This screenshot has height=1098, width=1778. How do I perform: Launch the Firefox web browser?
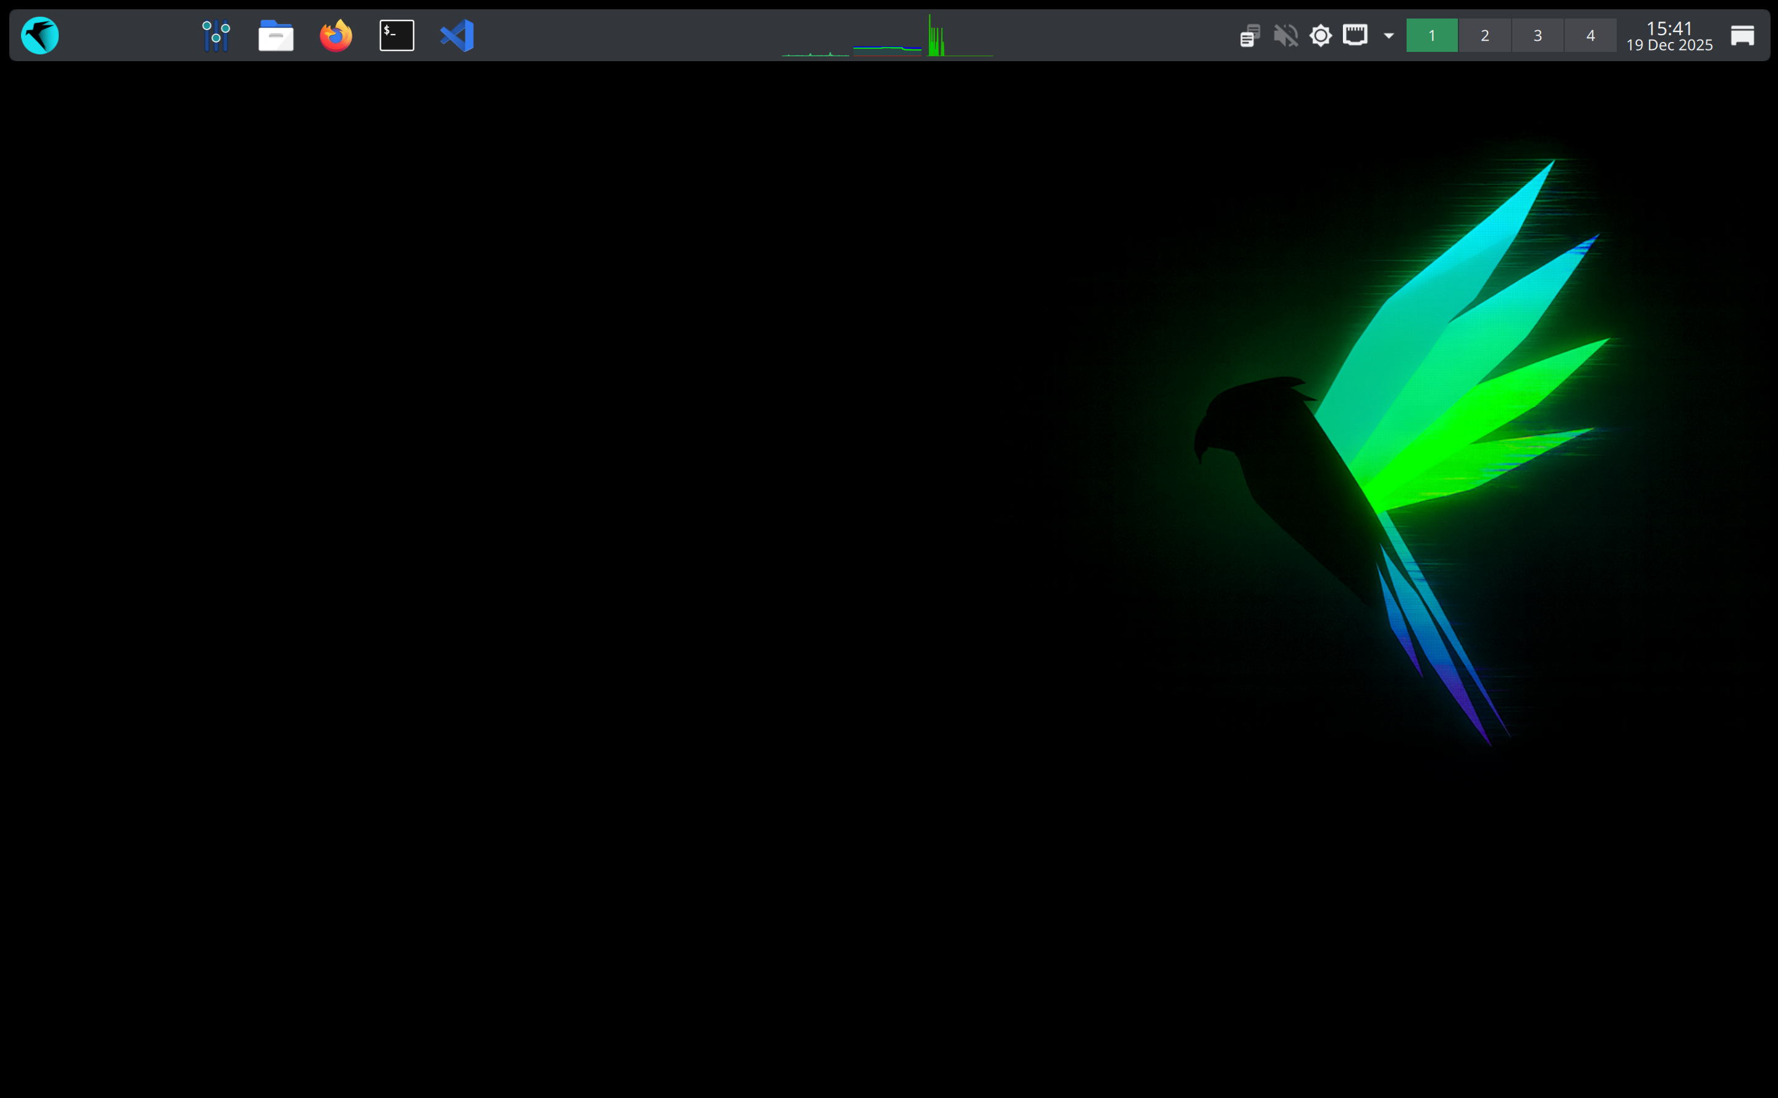(336, 34)
